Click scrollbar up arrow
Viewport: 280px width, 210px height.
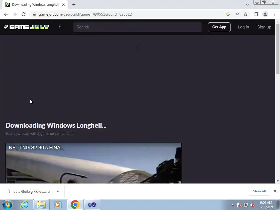[278, 22]
